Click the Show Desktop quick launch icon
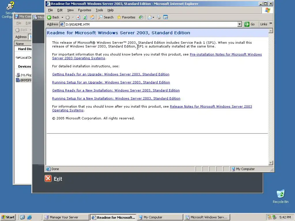Screen dimensions: 295x221 point(22,217)
